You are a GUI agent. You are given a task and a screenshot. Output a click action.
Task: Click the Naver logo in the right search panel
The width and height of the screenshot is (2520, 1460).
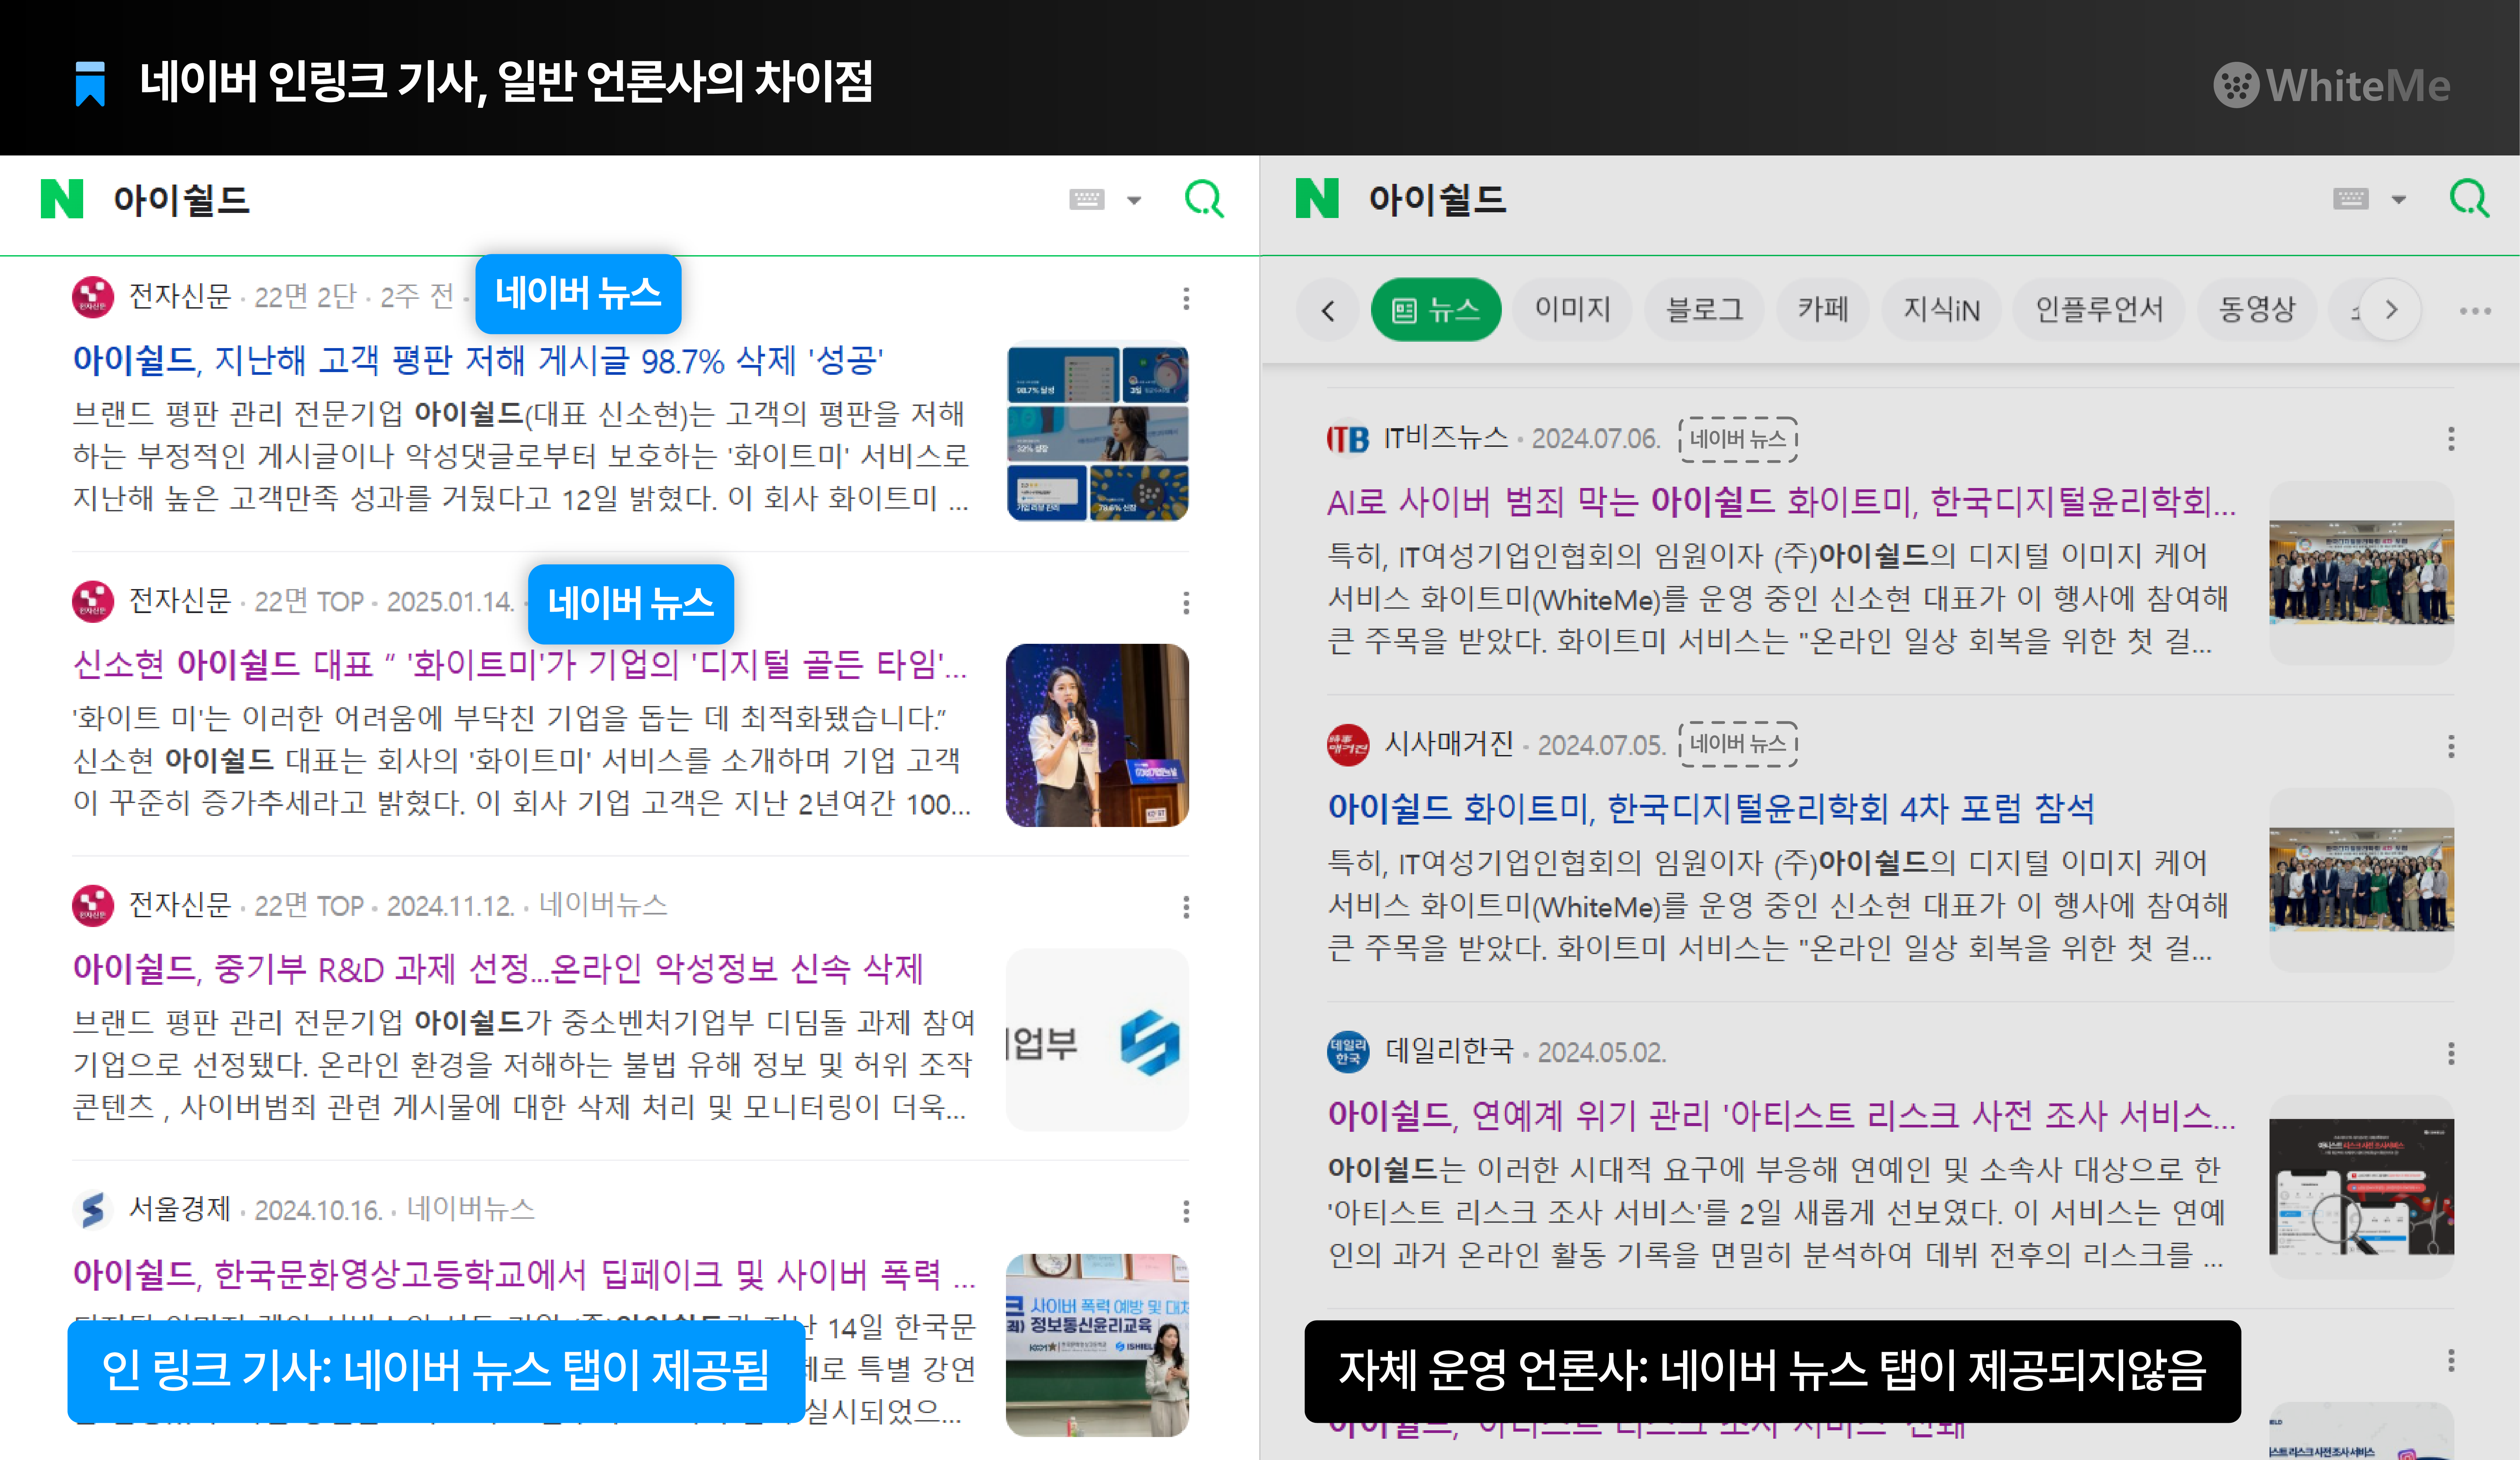[x=1317, y=198]
